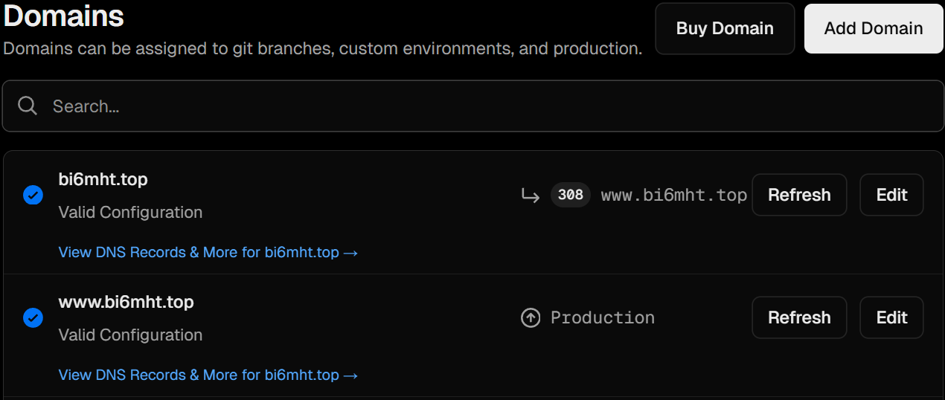Click the 308 redirect status badge

570,195
